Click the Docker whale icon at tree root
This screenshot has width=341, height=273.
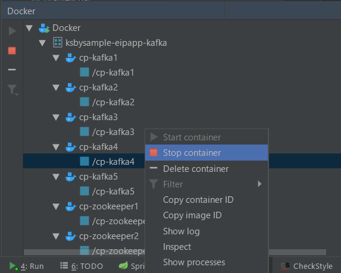pyautogui.click(x=45, y=29)
